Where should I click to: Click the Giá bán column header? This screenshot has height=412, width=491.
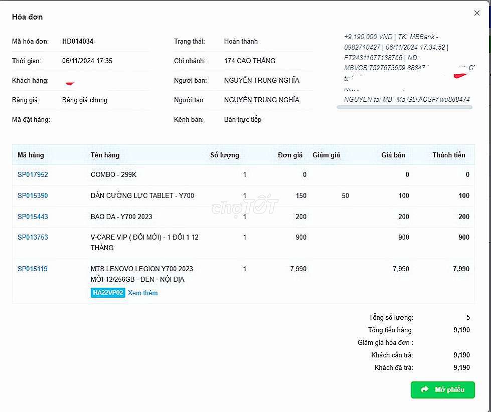(x=393, y=155)
